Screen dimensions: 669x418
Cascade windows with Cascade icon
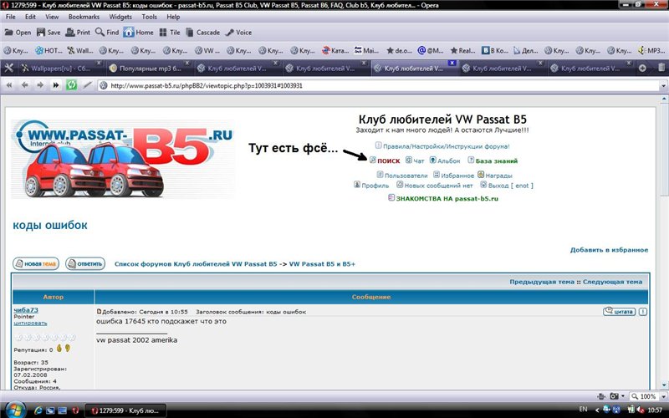coord(202,33)
